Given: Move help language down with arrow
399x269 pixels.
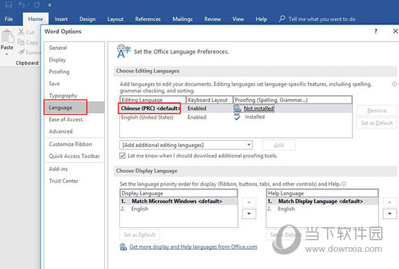Looking at the screenshot, I should click(389, 214).
